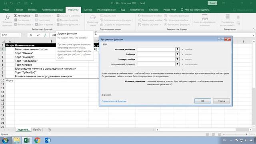Click Задать имя in Defined Names group
256x144 pixels.
click(109, 16)
